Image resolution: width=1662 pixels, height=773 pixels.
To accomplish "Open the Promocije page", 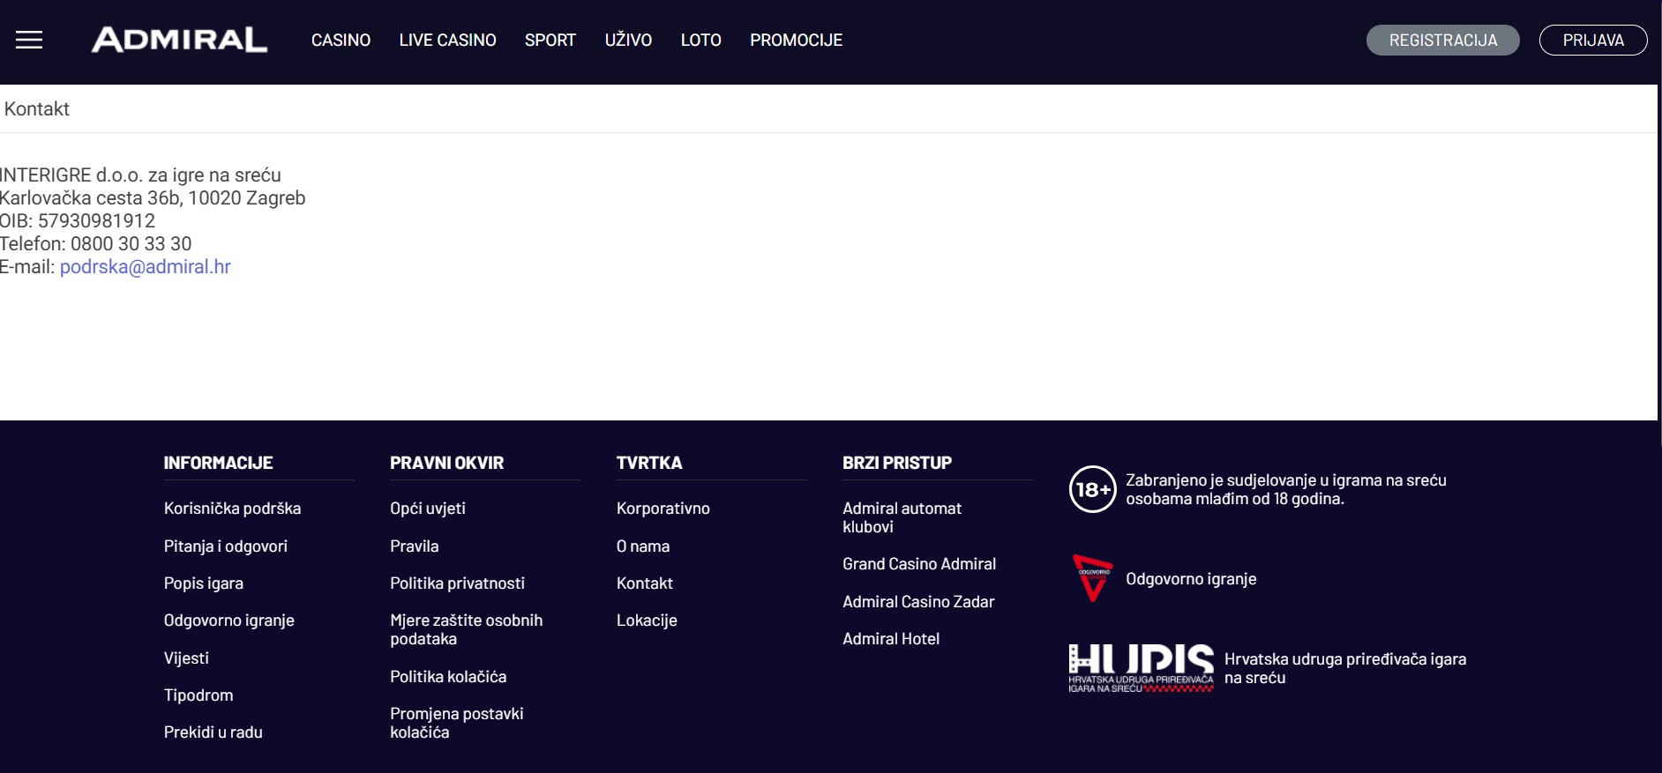I will click(796, 41).
